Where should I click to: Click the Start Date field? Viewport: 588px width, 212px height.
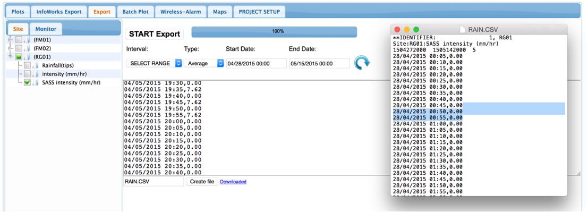point(256,63)
